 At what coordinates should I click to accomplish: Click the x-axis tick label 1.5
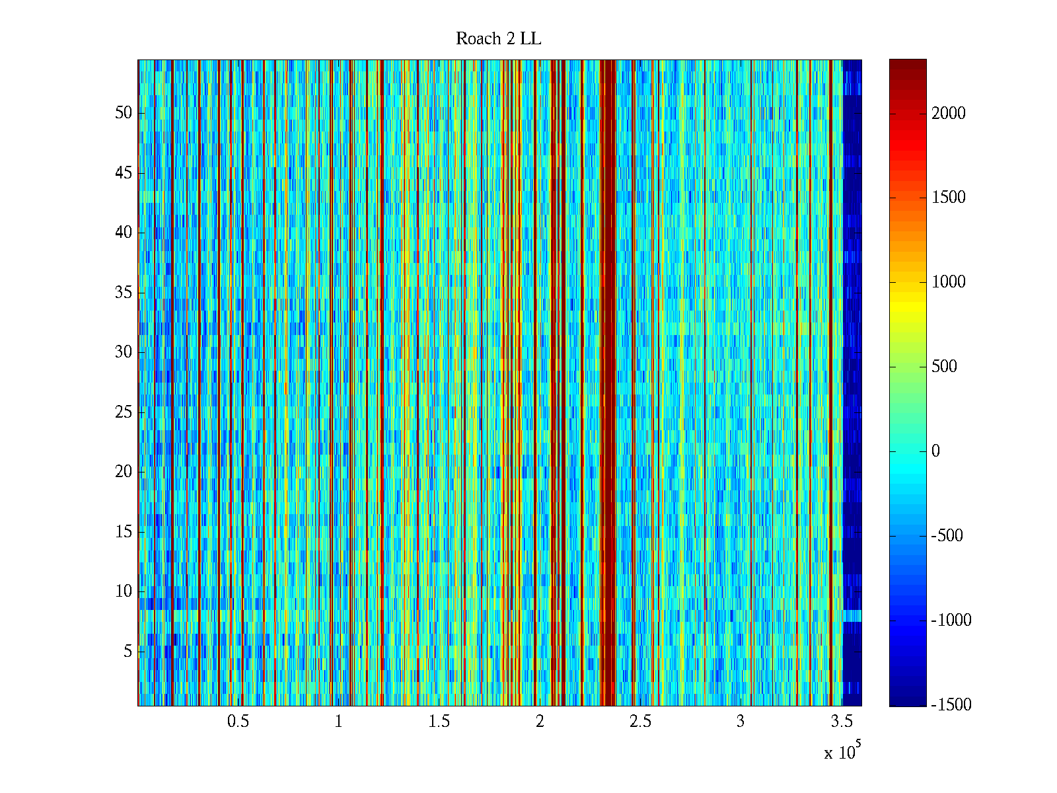click(x=439, y=722)
